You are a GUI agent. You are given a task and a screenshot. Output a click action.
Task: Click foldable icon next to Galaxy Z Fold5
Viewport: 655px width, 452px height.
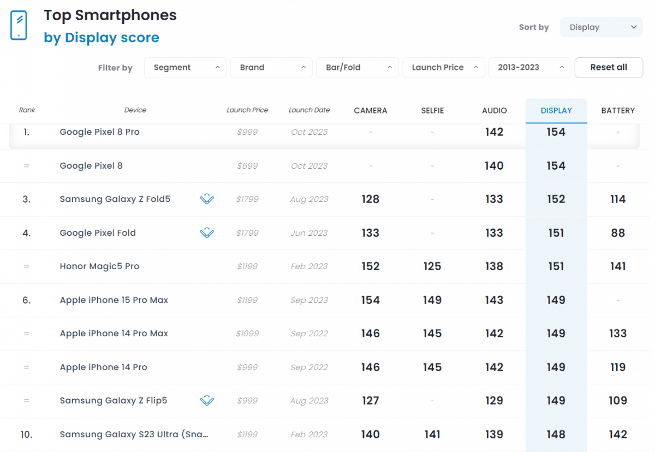207,199
